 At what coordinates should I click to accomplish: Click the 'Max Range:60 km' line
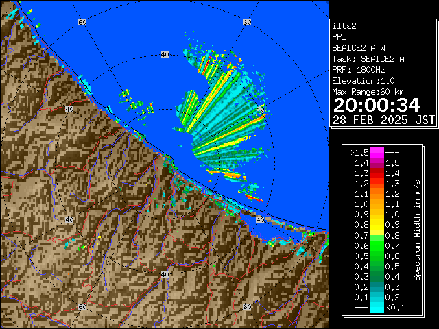pyautogui.click(x=368, y=92)
